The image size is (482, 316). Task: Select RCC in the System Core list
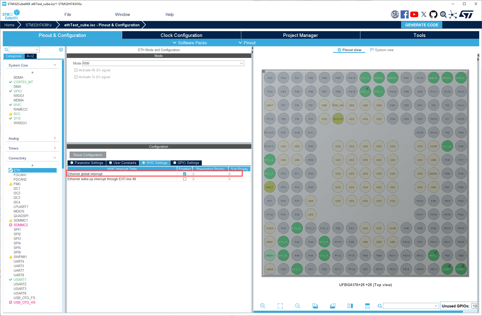[17, 114]
